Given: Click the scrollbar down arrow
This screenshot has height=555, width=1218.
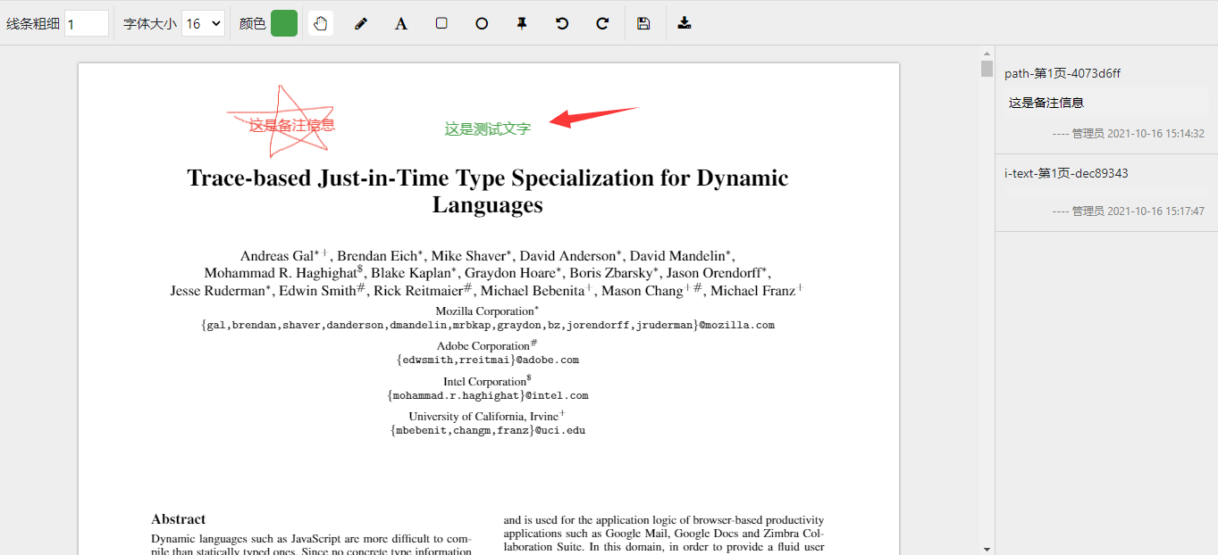Looking at the screenshot, I should tap(987, 548).
